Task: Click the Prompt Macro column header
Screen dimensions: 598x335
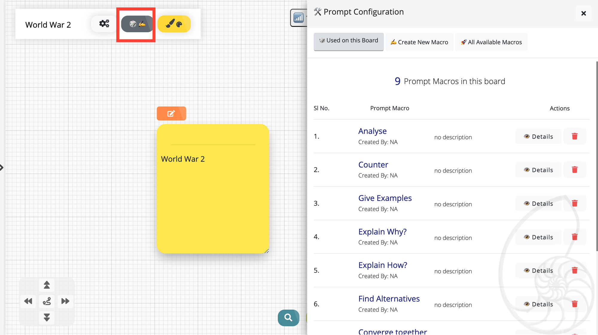Action: tap(390, 108)
